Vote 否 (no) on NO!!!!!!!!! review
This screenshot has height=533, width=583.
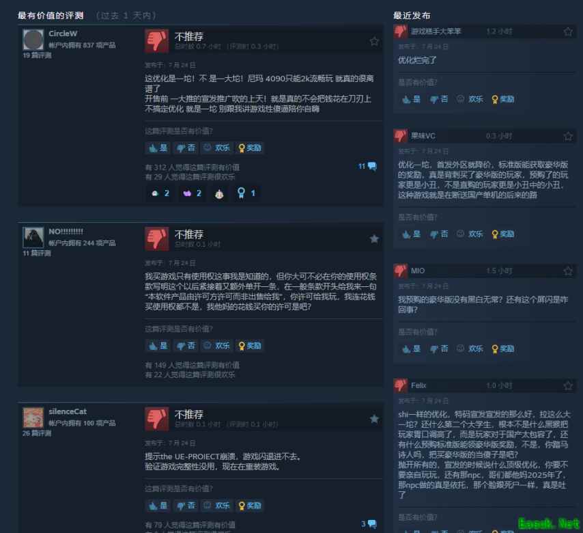(186, 345)
